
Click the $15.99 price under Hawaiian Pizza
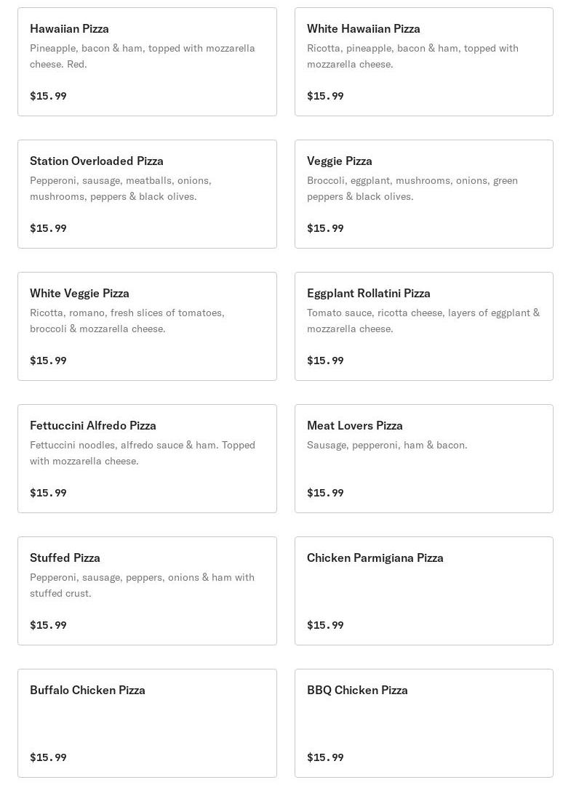[48, 96]
